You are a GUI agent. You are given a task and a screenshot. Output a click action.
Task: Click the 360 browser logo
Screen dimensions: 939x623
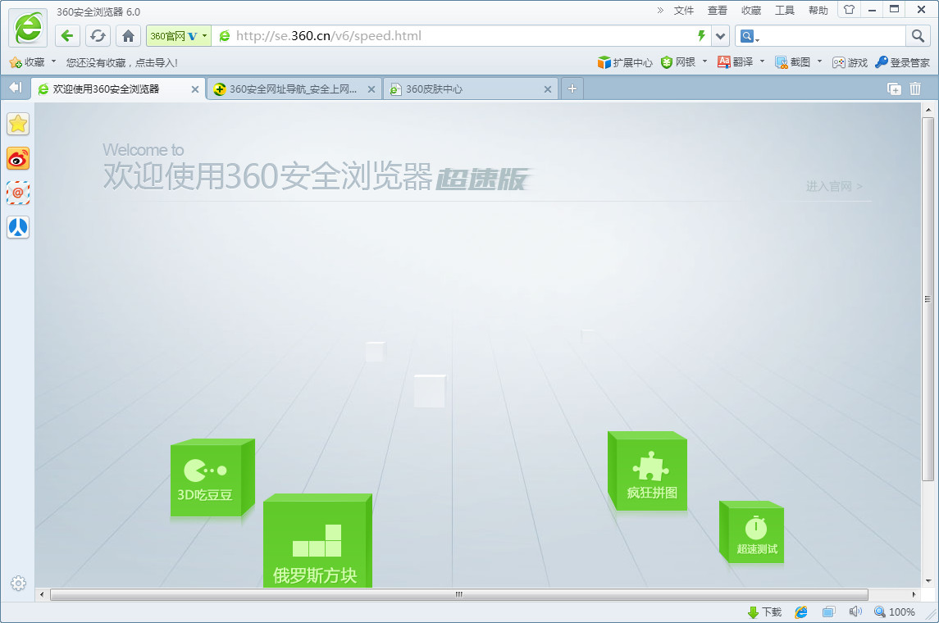[28, 28]
